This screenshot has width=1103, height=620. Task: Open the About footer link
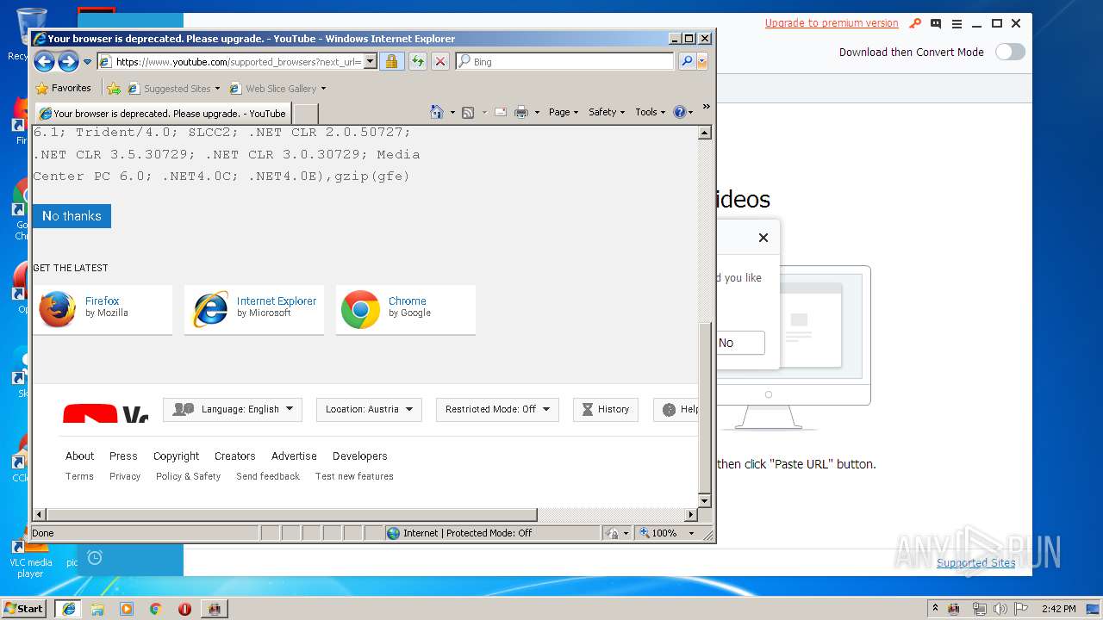80,456
